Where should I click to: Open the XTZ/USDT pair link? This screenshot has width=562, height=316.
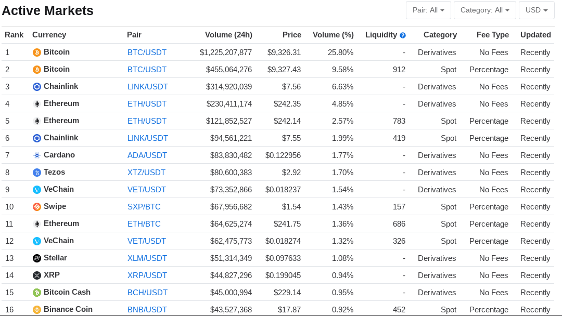point(147,173)
